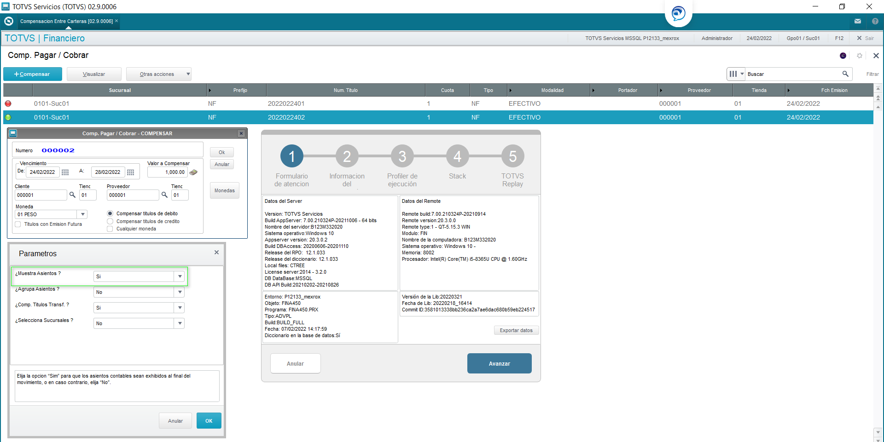Click the Valor a Compensar amount field
The image size is (884, 442).
(x=167, y=172)
